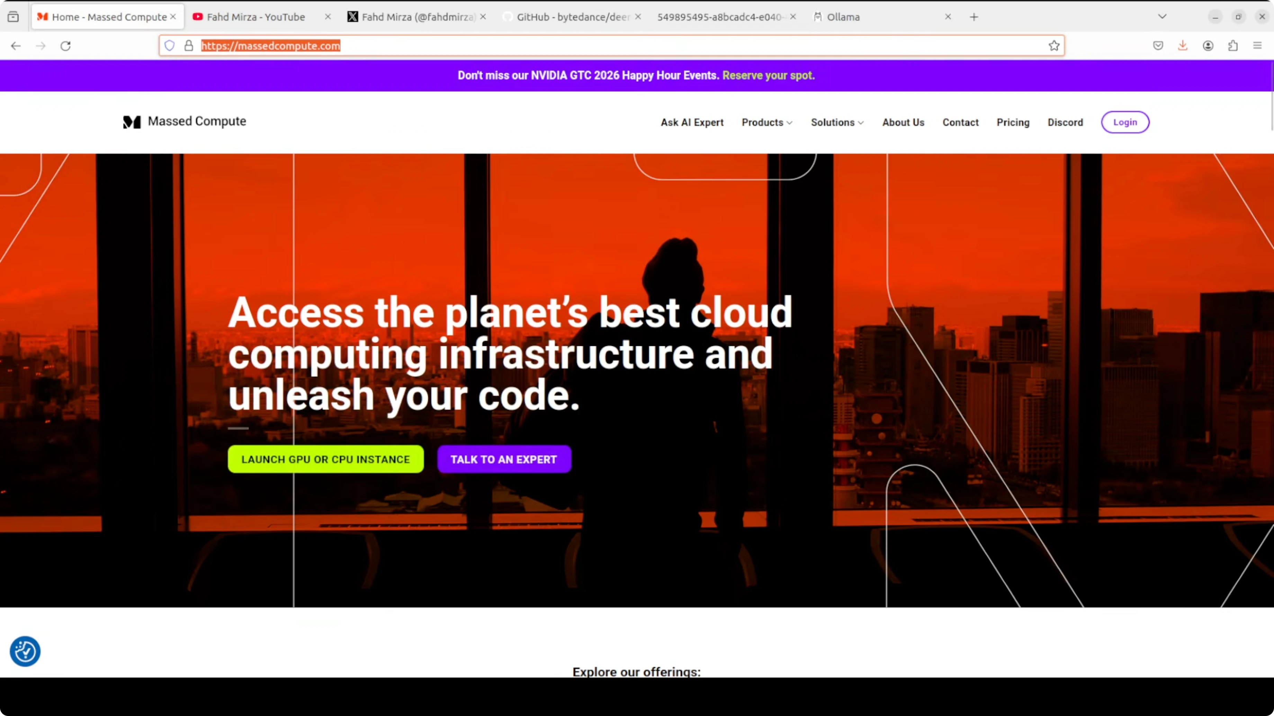1274x716 pixels.
Task: Open the list all tabs chevron
Action: [x=1162, y=17]
